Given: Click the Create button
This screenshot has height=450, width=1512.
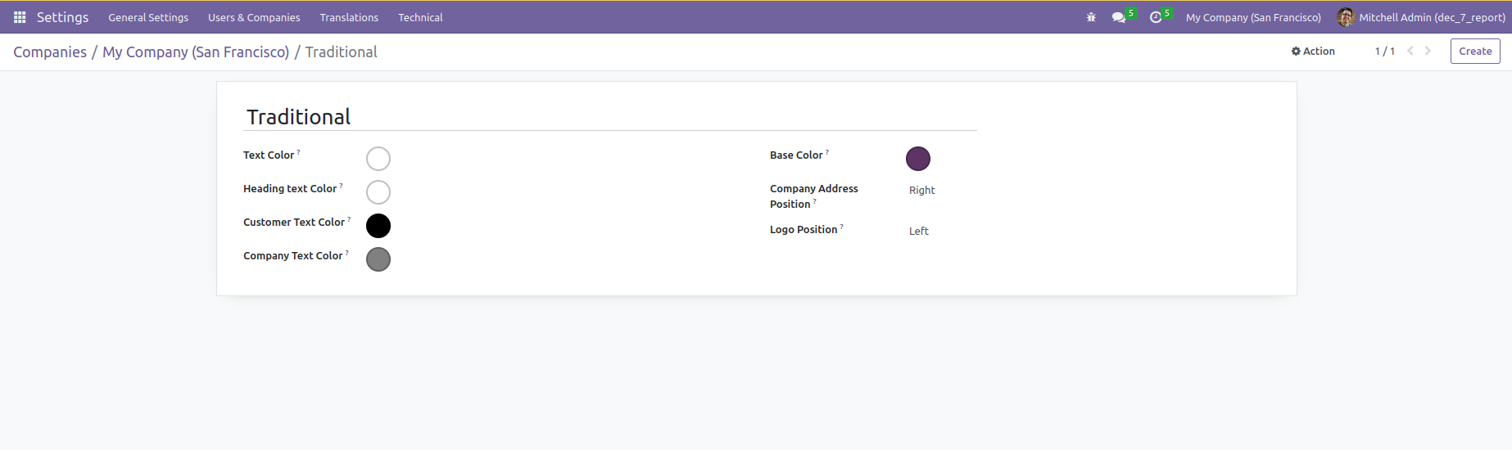Looking at the screenshot, I should click(1475, 51).
